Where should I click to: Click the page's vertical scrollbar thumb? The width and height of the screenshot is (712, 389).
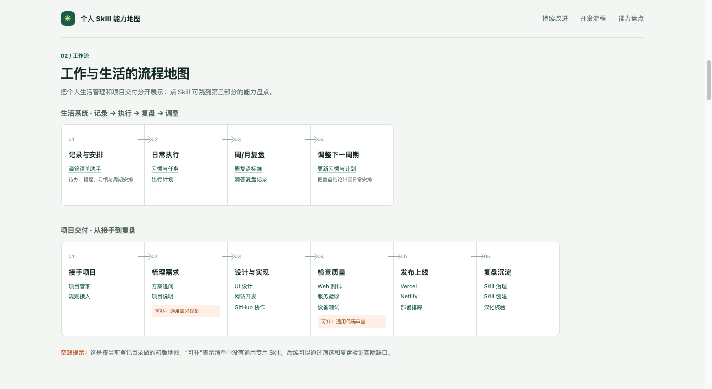point(709,80)
